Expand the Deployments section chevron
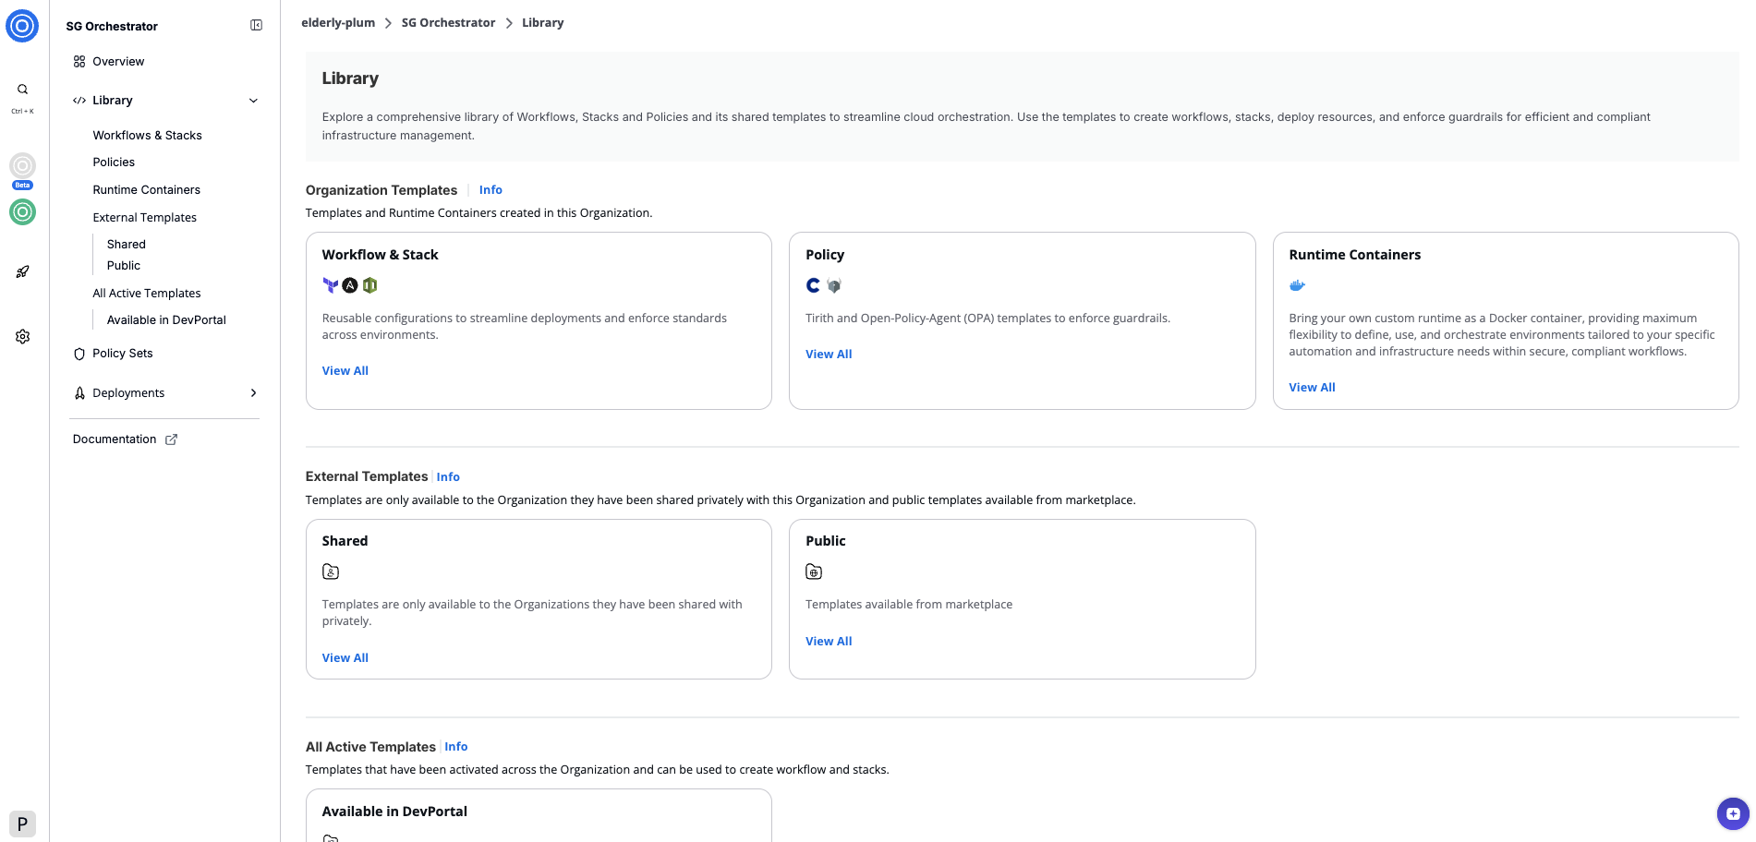Image resolution: width=1756 pixels, height=842 pixels. 253,393
